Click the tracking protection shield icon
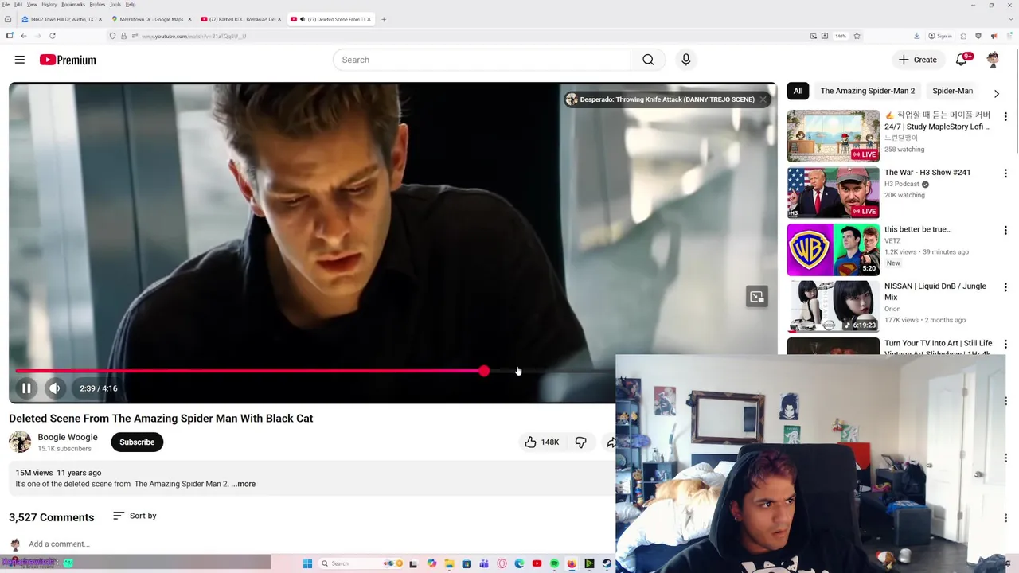This screenshot has width=1019, height=573. click(x=112, y=36)
